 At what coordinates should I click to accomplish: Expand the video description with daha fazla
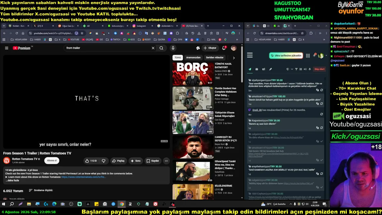13,181
